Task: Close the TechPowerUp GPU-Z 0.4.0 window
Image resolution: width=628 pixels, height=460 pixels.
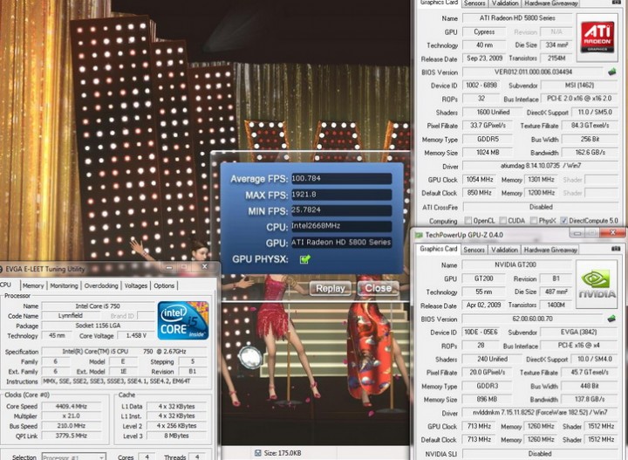Action: [x=612, y=233]
